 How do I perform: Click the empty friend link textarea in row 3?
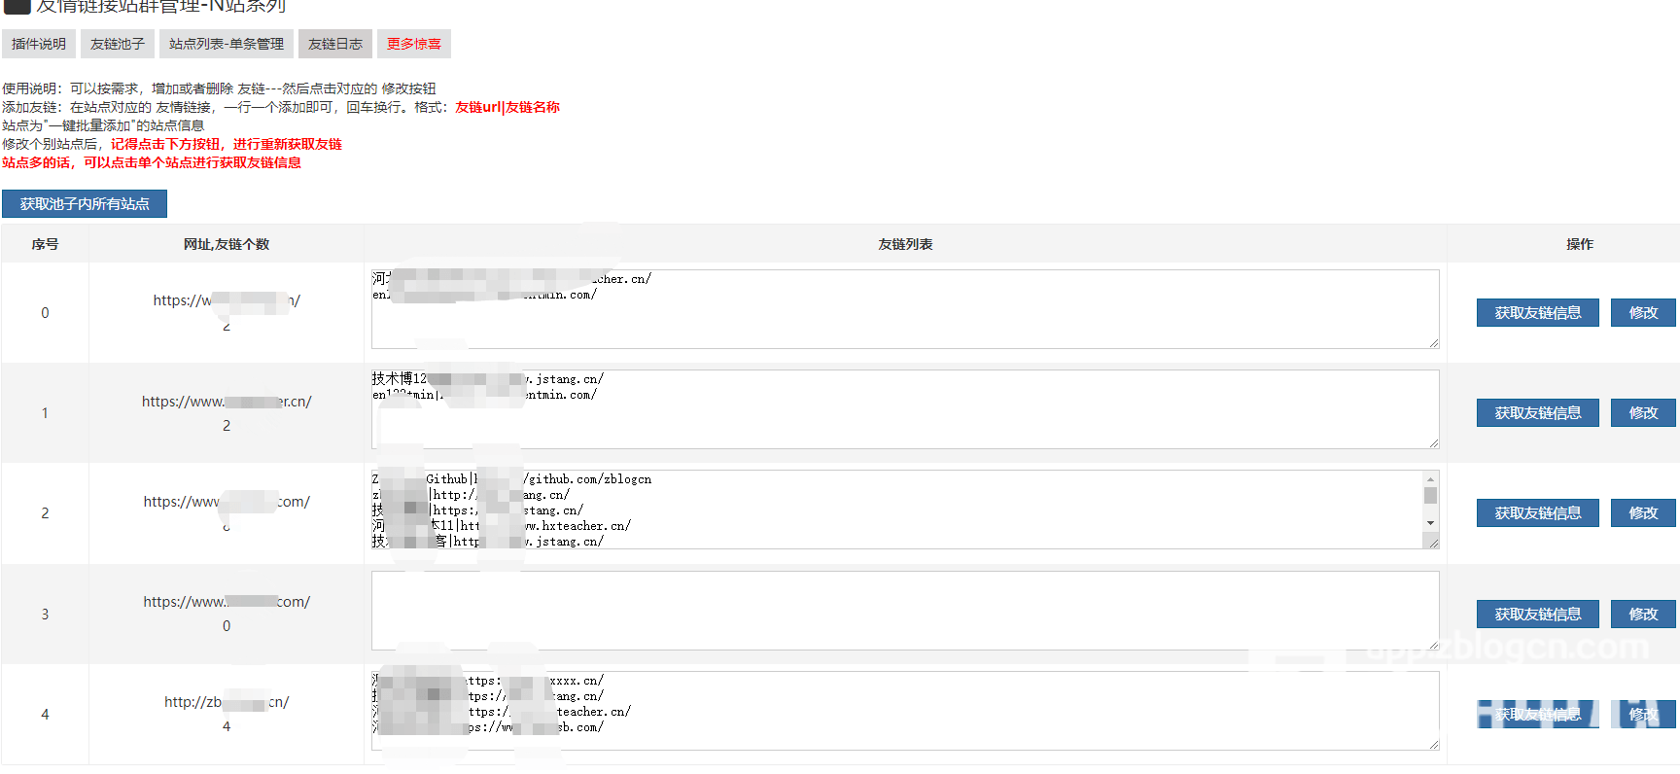(x=904, y=611)
